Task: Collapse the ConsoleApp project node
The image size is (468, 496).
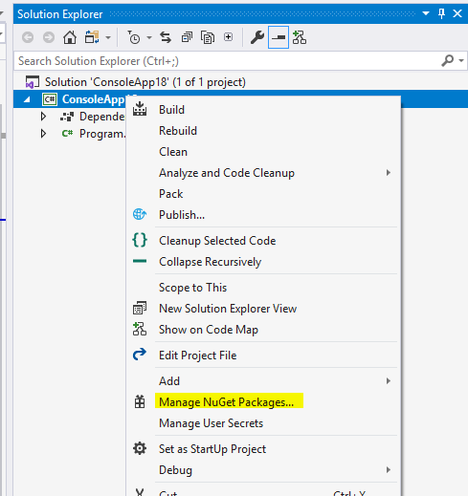Action: [27, 99]
